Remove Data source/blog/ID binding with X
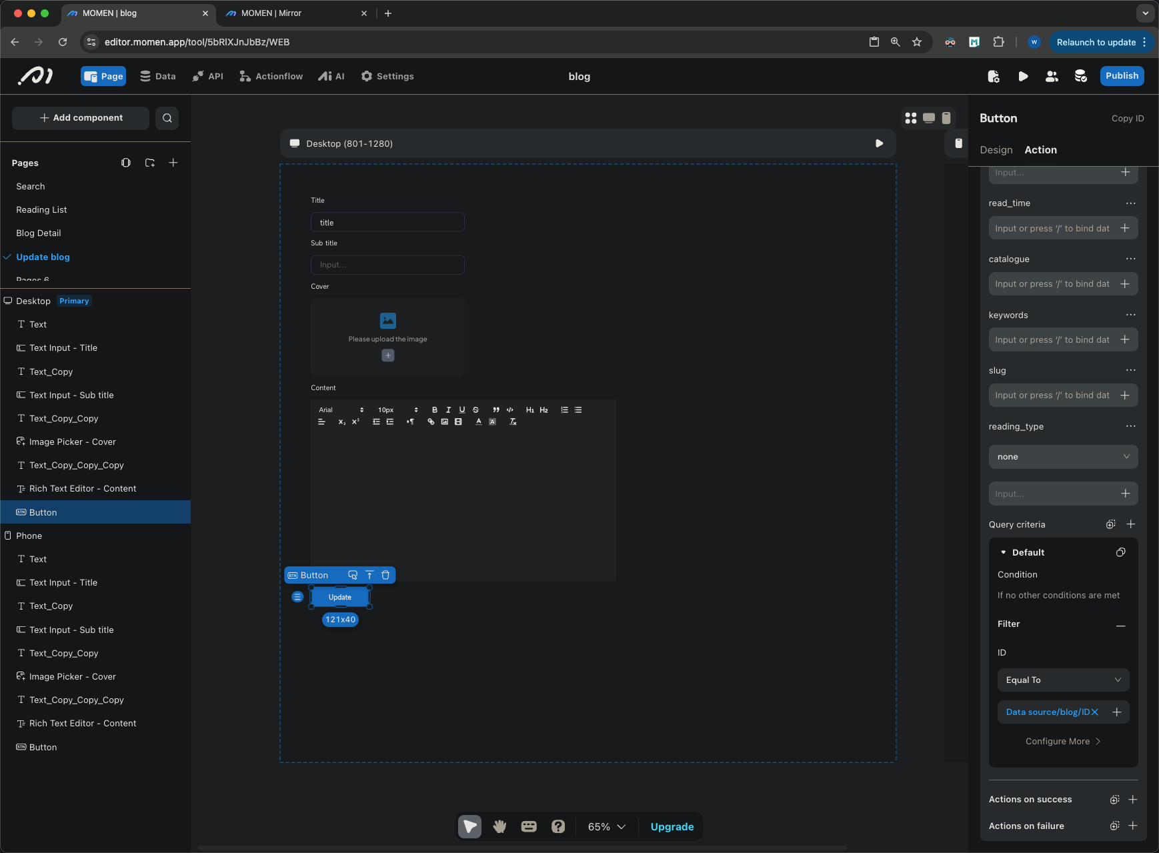This screenshot has height=853, width=1159. tap(1094, 712)
